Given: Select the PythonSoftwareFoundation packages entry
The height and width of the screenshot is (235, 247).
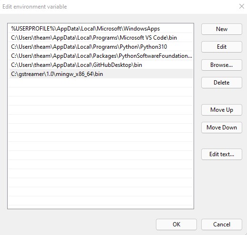Looking at the screenshot, I should click(101, 56).
